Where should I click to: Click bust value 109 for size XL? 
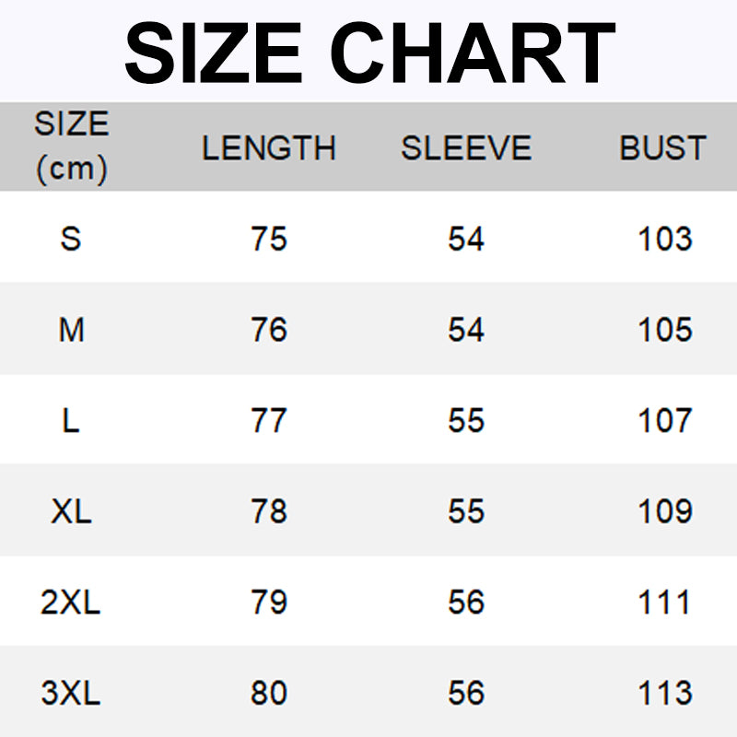click(664, 511)
